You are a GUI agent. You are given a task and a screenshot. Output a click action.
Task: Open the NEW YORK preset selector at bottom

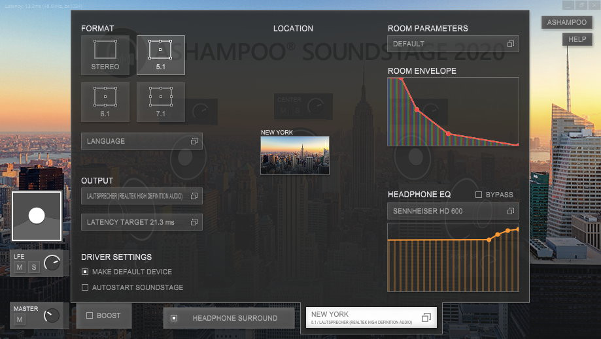pos(371,317)
